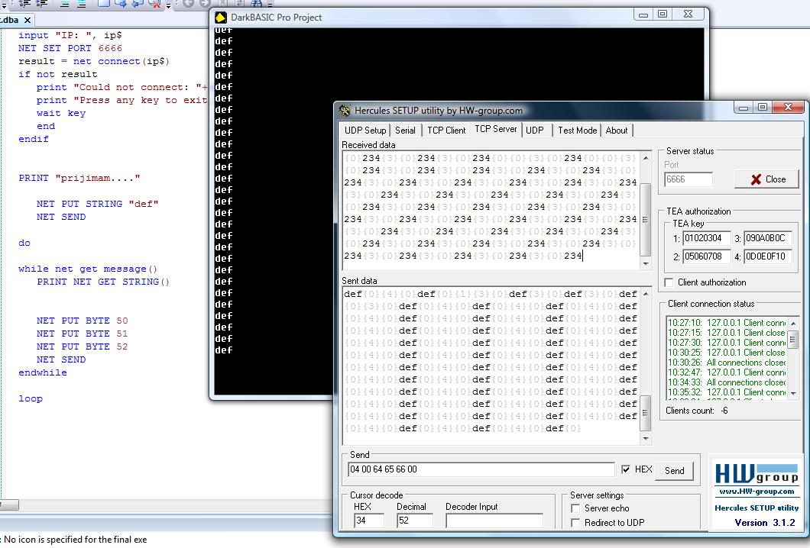The width and height of the screenshot is (810, 548).
Task: Minimize the Hercules SETUP utility window
Action: (744, 108)
